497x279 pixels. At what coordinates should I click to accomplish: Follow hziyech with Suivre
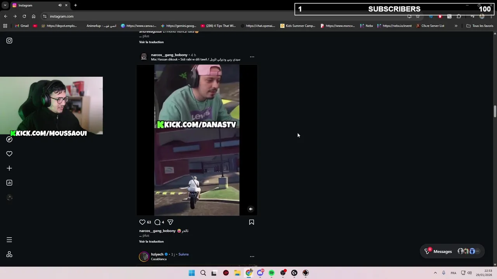click(184, 255)
